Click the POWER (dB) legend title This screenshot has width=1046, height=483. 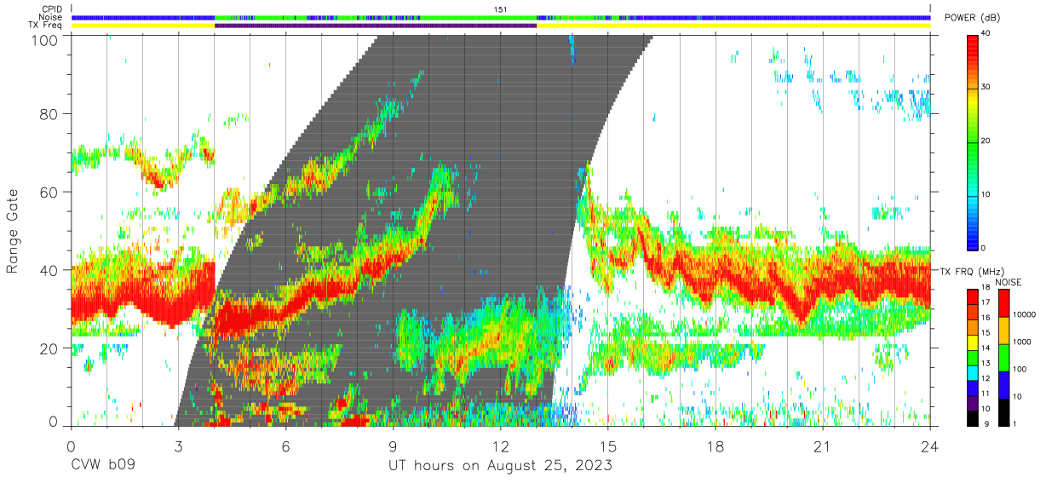pyautogui.click(x=971, y=19)
